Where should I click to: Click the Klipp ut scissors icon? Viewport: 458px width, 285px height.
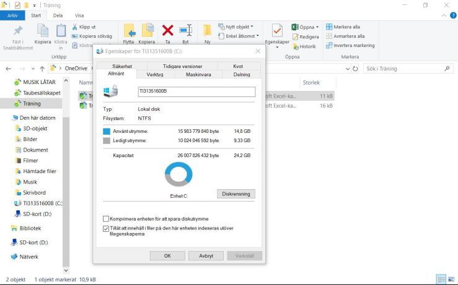click(x=76, y=27)
